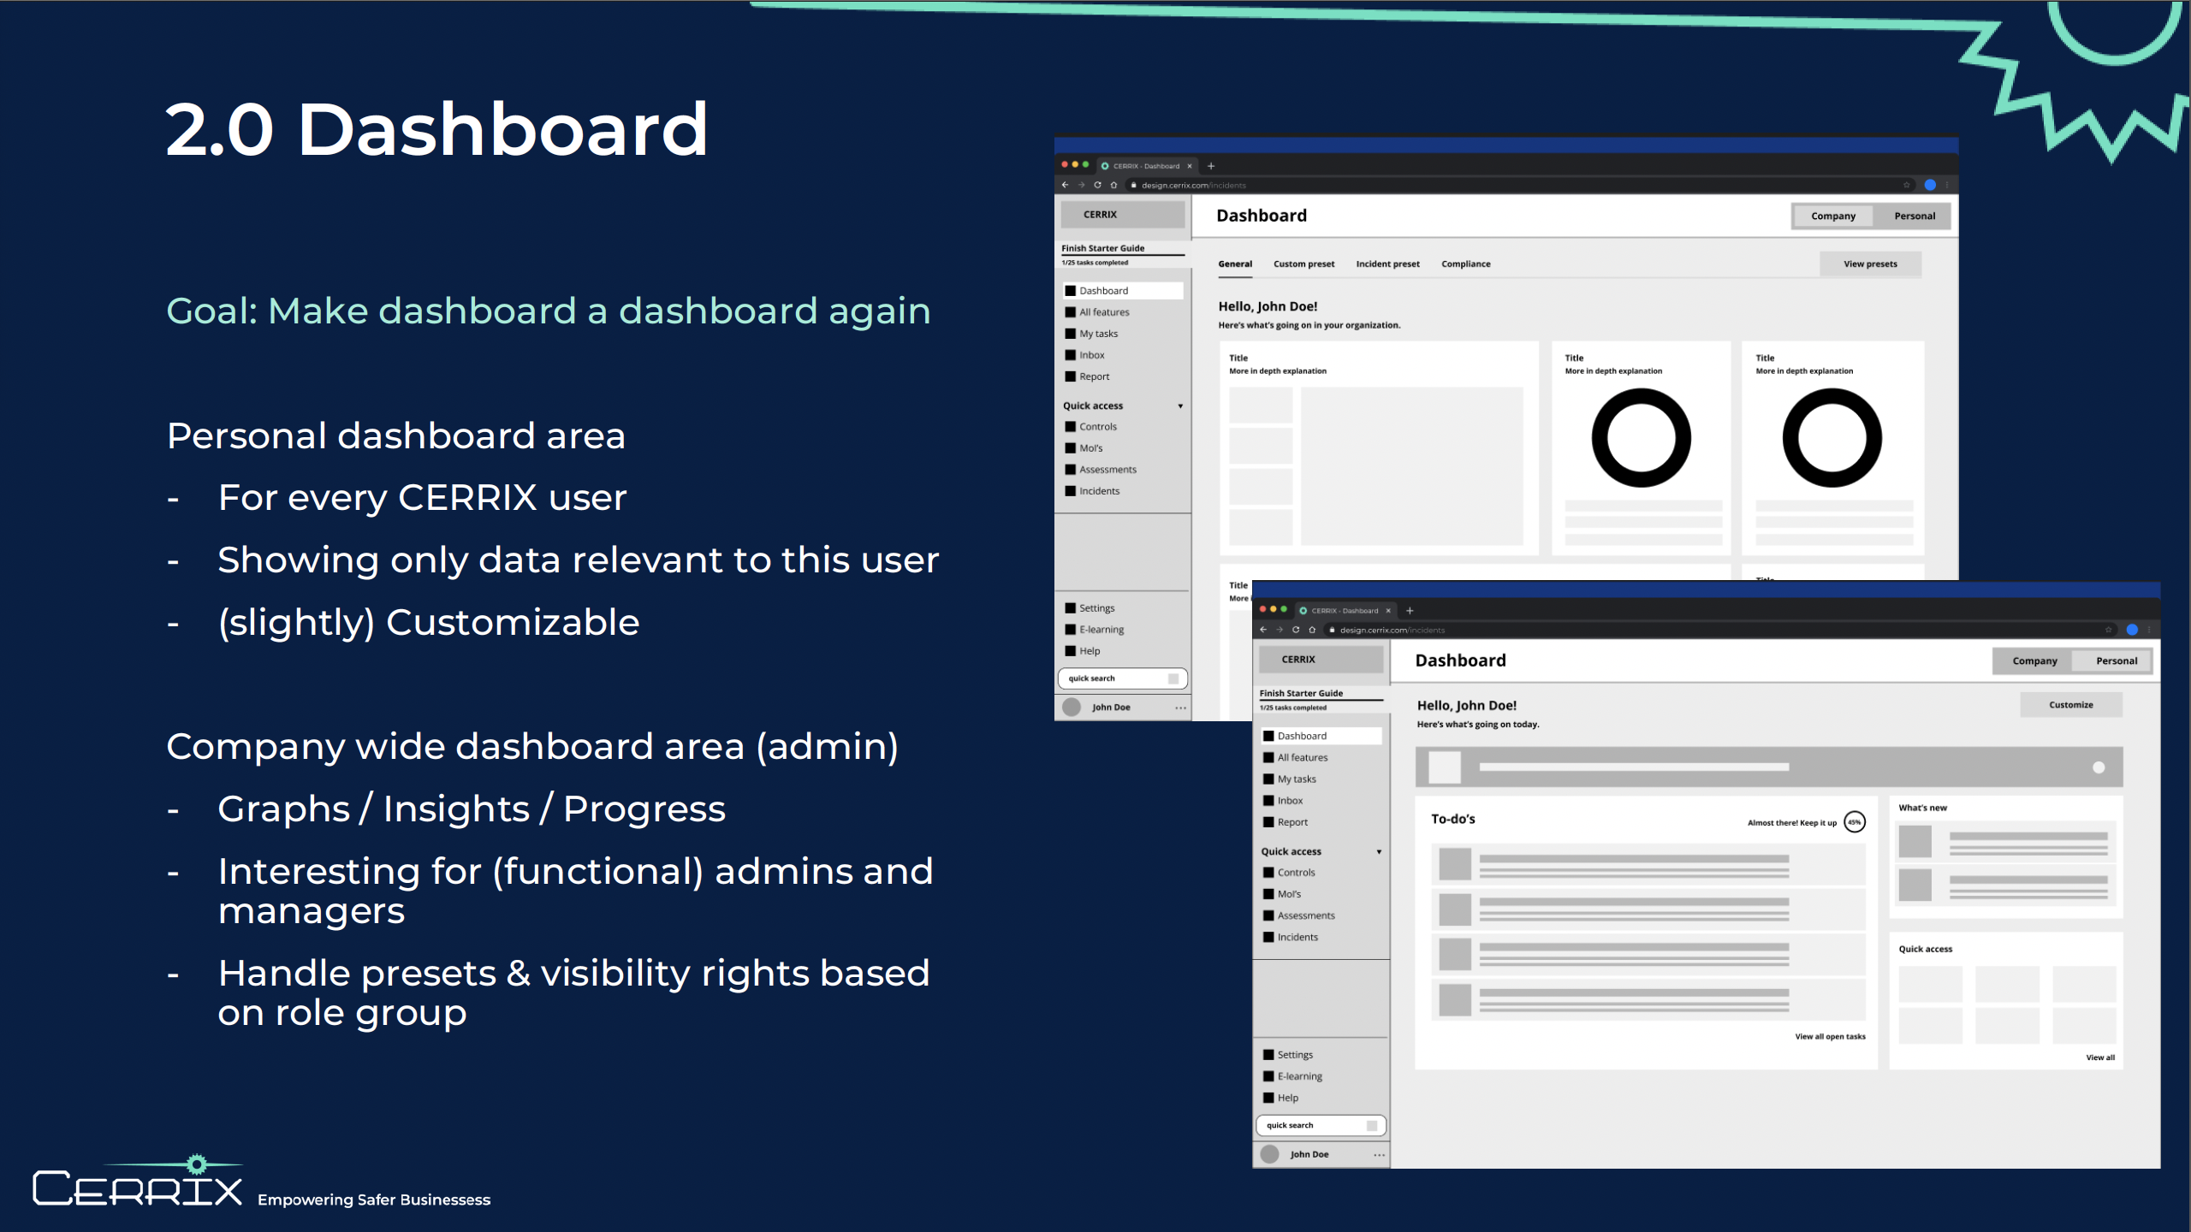The image size is (2191, 1232).
Task: Switch upper dashboard to Personal view
Action: (x=1914, y=216)
